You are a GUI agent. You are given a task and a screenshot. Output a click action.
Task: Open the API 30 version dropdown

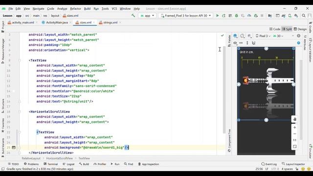[278, 36]
